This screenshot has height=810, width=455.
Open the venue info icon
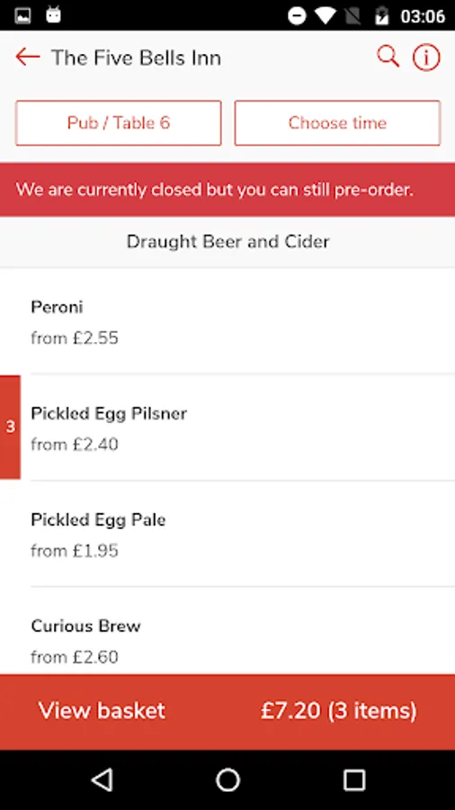click(x=426, y=58)
